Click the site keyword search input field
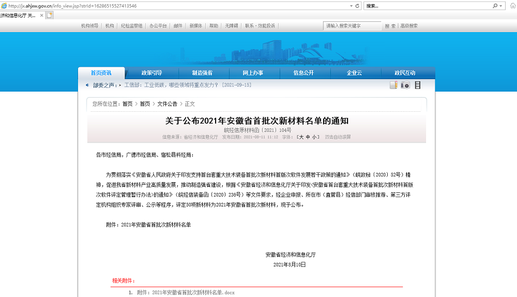This screenshot has width=517, height=297. click(x=352, y=26)
